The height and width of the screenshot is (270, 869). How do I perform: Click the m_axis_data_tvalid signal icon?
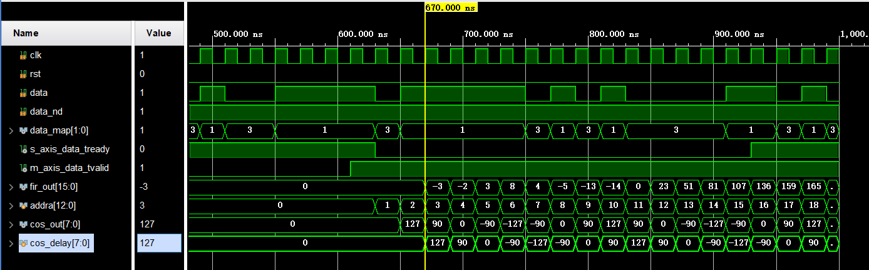coord(23,168)
